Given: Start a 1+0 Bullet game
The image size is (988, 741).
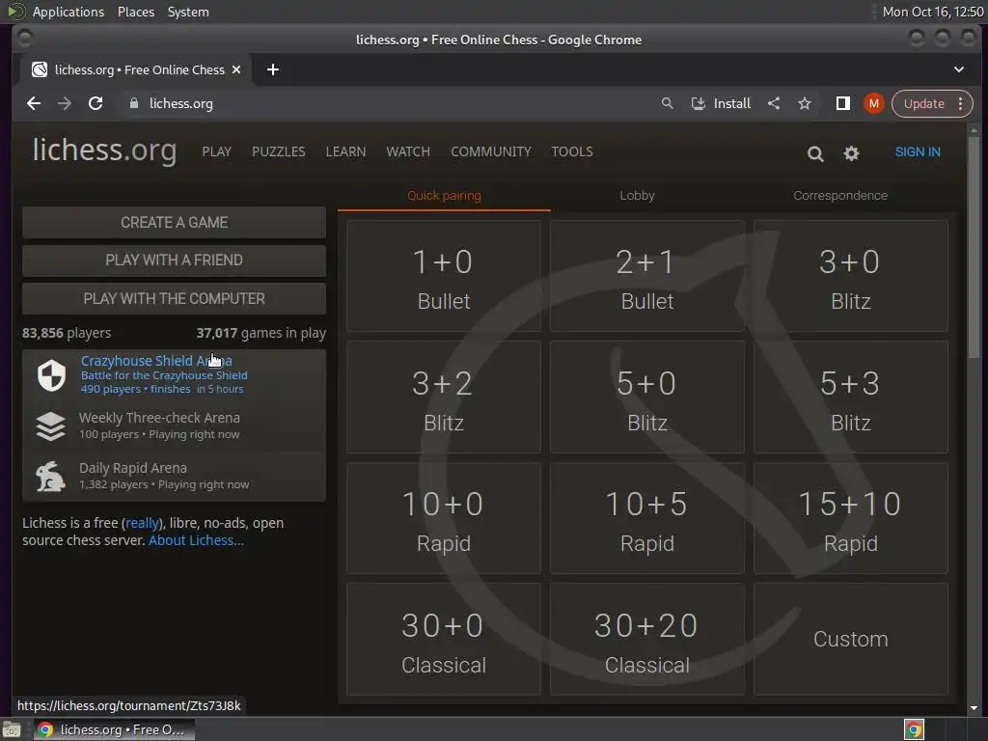Looking at the screenshot, I should 444,276.
